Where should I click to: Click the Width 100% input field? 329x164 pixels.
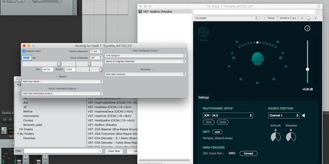point(70,69)
